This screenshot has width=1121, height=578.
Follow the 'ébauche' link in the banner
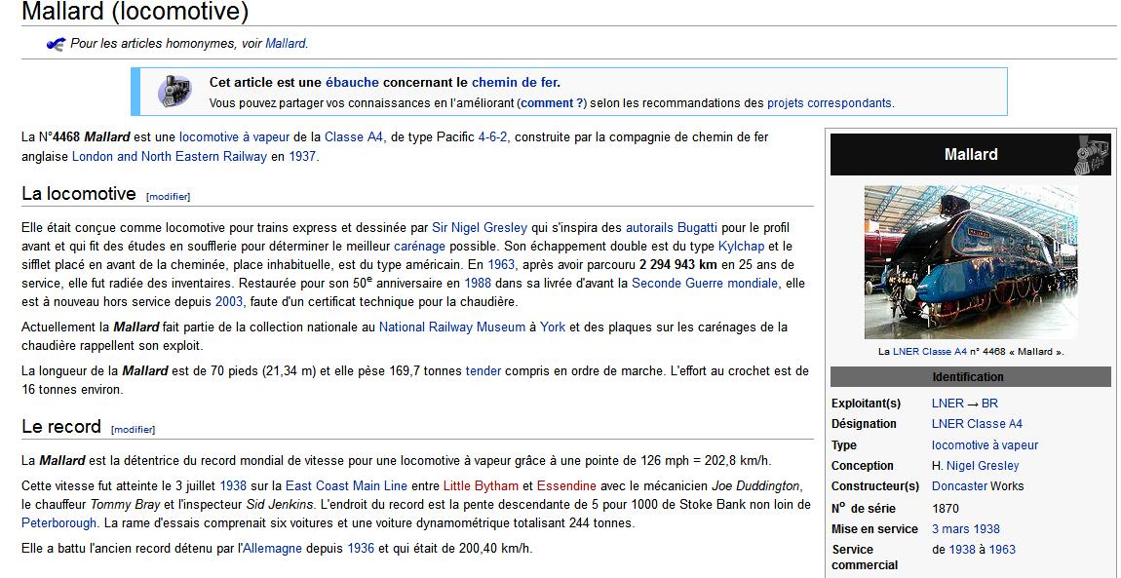[x=352, y=82]
